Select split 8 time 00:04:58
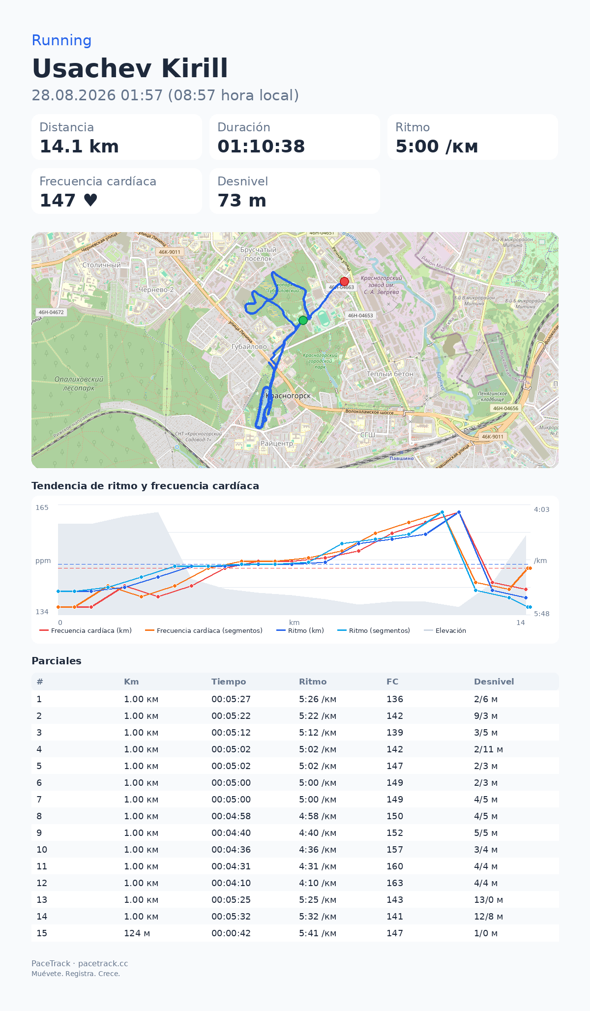590x1011 pixels. tap(231, 816)
